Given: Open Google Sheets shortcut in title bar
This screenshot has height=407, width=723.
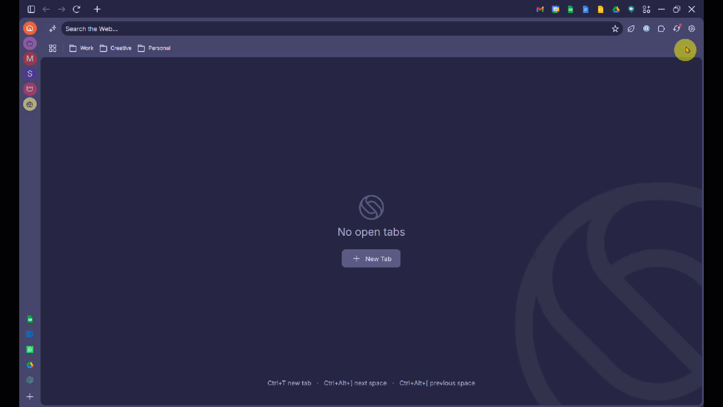Looking at the screenshot, I should pos(570,9).
